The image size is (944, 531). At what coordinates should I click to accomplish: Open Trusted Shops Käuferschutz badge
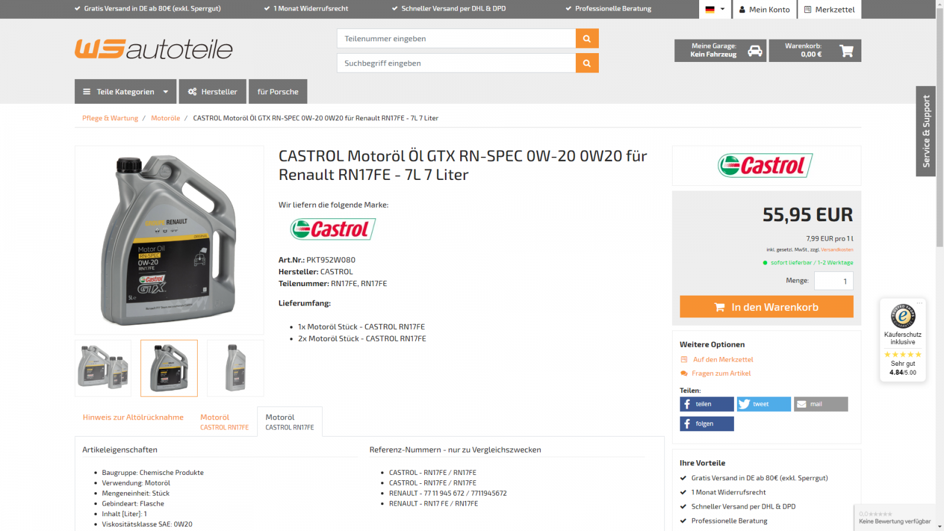tap(903, 340)
